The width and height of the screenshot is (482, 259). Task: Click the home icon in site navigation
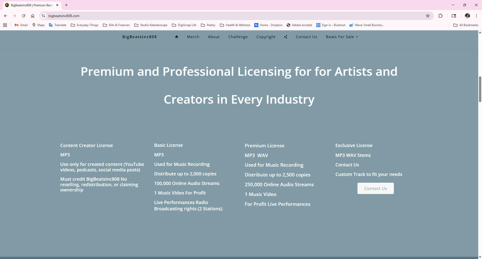[176, 37]
